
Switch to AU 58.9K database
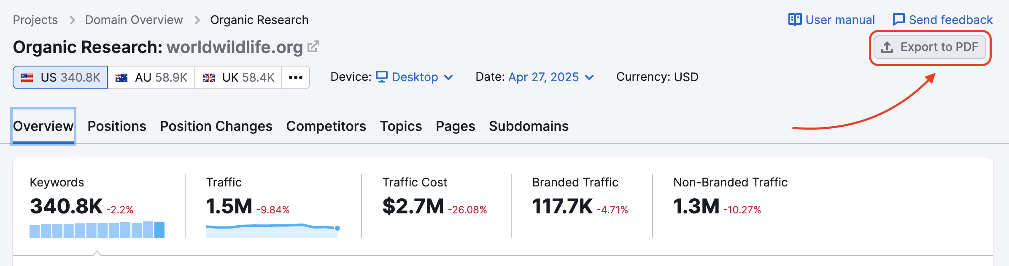pyautogui.click(x=151, y=77)
